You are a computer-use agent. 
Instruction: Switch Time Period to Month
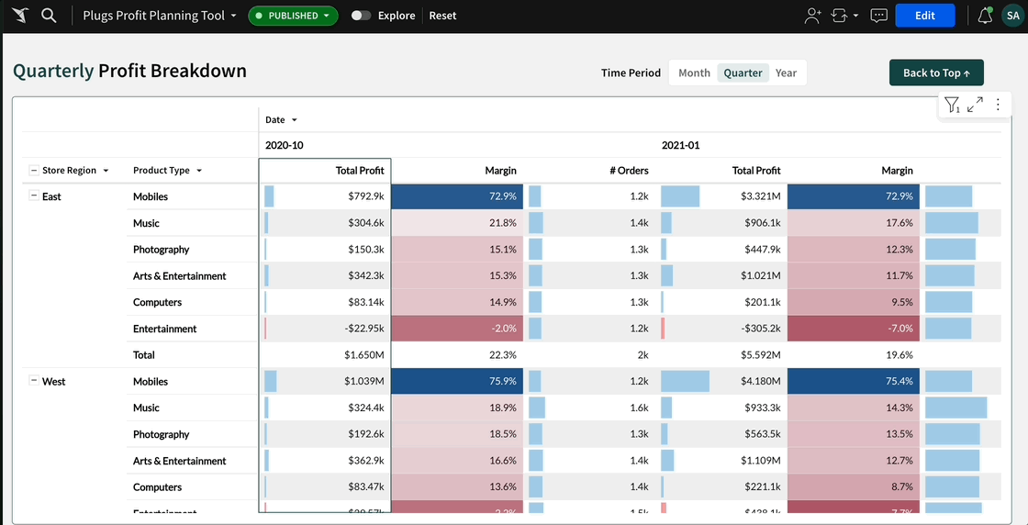(694, 73)
